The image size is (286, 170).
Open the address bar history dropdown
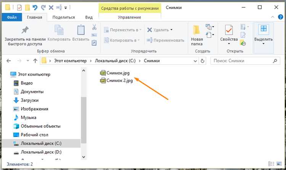(195, 61)
